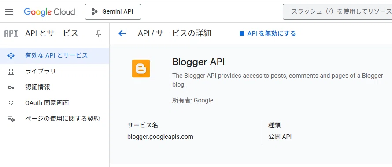Image resolution: width=392 pixels, height=167 pixels.
Task: Open 認証情報 in the sidebar
Action: point(55,87)
